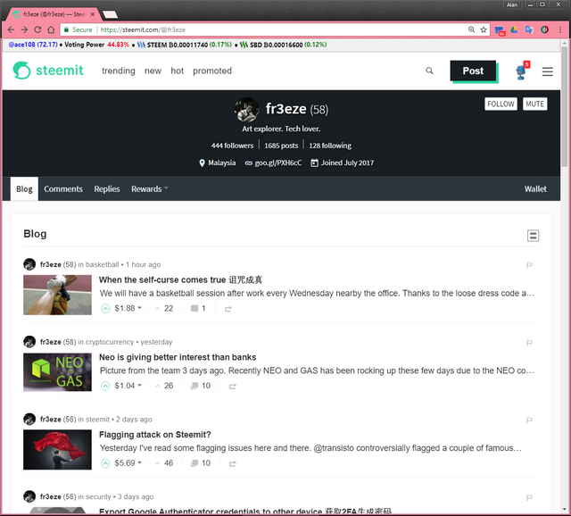
Task: Go to trending posts
Action: click(x=119, y=71)
